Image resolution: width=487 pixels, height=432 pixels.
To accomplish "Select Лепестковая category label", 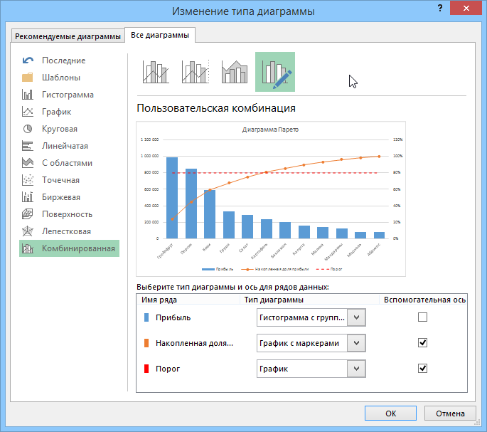I will tap(66, 231).
